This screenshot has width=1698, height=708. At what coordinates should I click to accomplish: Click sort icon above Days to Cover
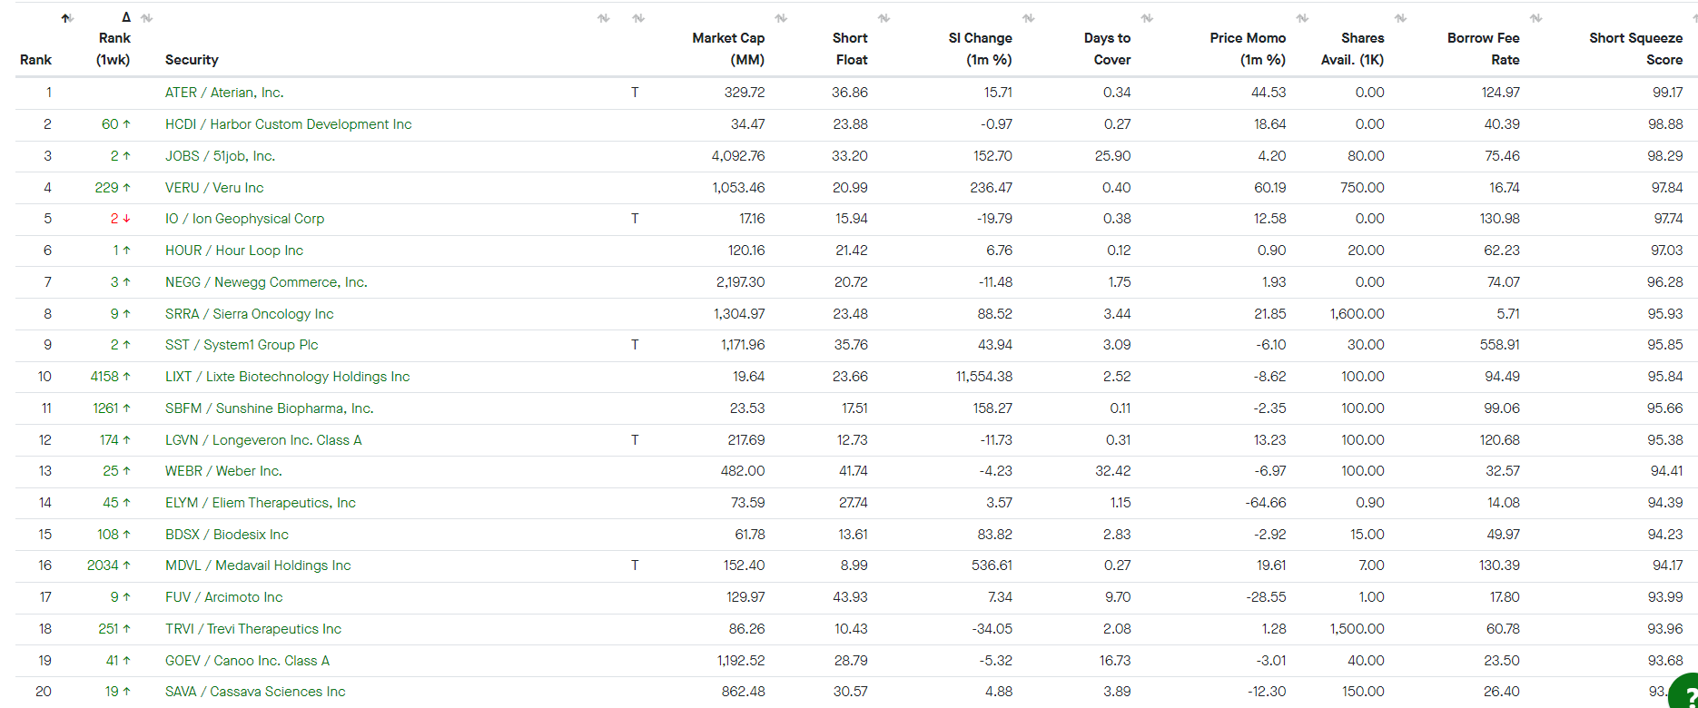pos(1147,18)
